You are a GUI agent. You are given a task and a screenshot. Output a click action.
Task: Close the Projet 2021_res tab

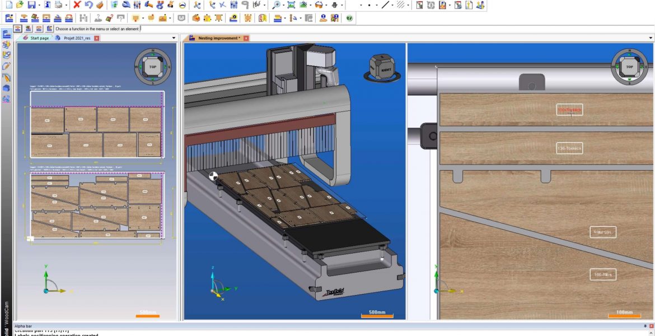[x=97, y=38]
